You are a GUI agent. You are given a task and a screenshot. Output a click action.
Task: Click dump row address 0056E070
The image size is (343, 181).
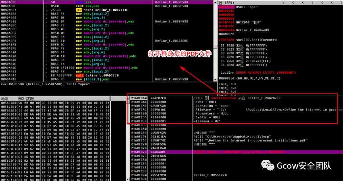9,129
